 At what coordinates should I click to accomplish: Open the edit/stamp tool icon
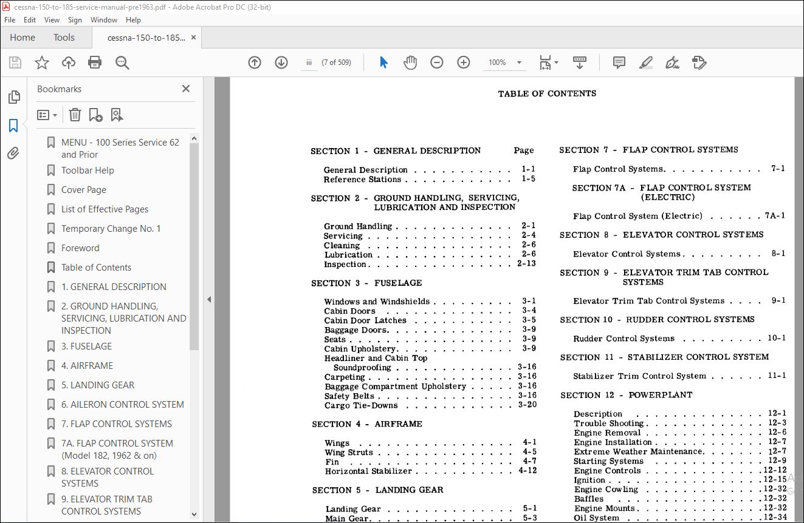(699, 62)
